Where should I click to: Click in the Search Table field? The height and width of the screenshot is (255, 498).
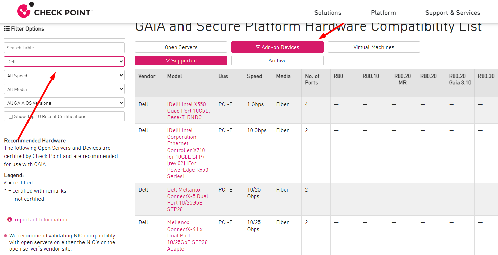coord(64,47)
